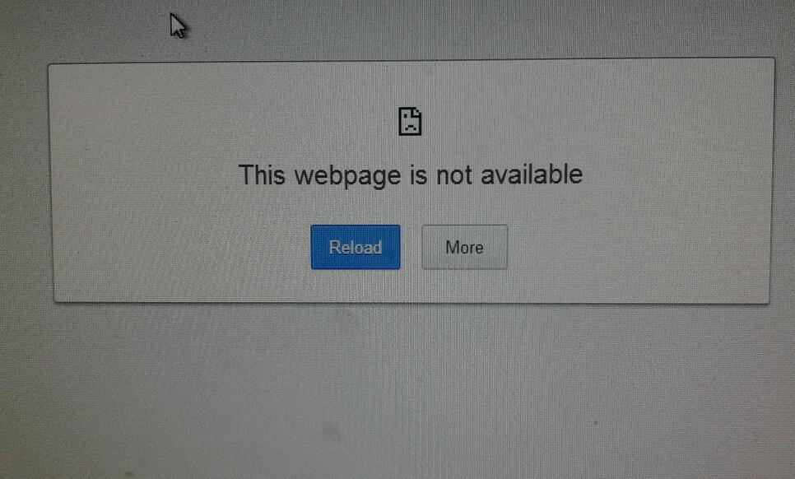Click the 'More' label text on the gray button
This screenshot has height=479, width=795.
pyautogui.click(x=464, y=248)
